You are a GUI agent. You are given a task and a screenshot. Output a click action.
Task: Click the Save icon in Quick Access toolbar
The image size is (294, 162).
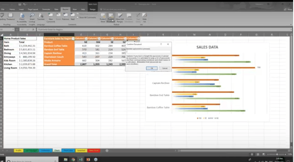click(20, 4)
